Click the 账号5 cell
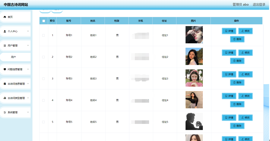The image size is (270, 141). pos(69,122)
